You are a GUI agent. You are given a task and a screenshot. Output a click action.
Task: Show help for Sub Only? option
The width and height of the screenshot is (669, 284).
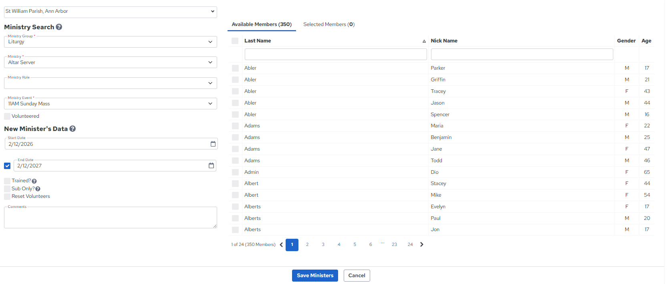(x=38, y=189)
